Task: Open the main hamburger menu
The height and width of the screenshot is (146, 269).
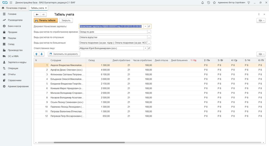Action: 11,3
